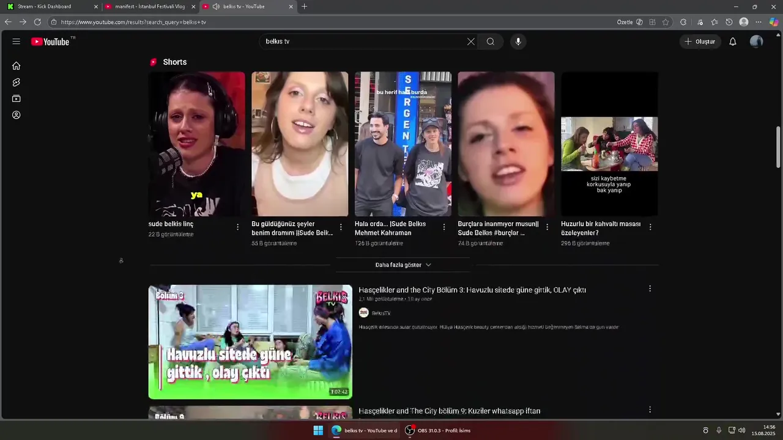The height and width of the screenshot is (440, 783).
Task: Open the You profile sidebar icon
Action: [x=17, y=115]
